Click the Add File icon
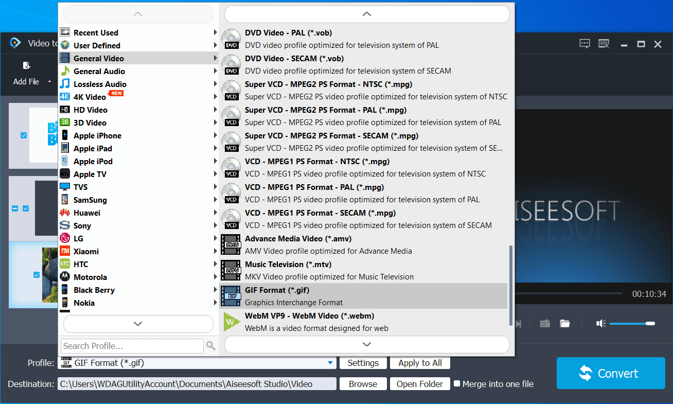Screen dimensions: 673x404 (26, 65)
